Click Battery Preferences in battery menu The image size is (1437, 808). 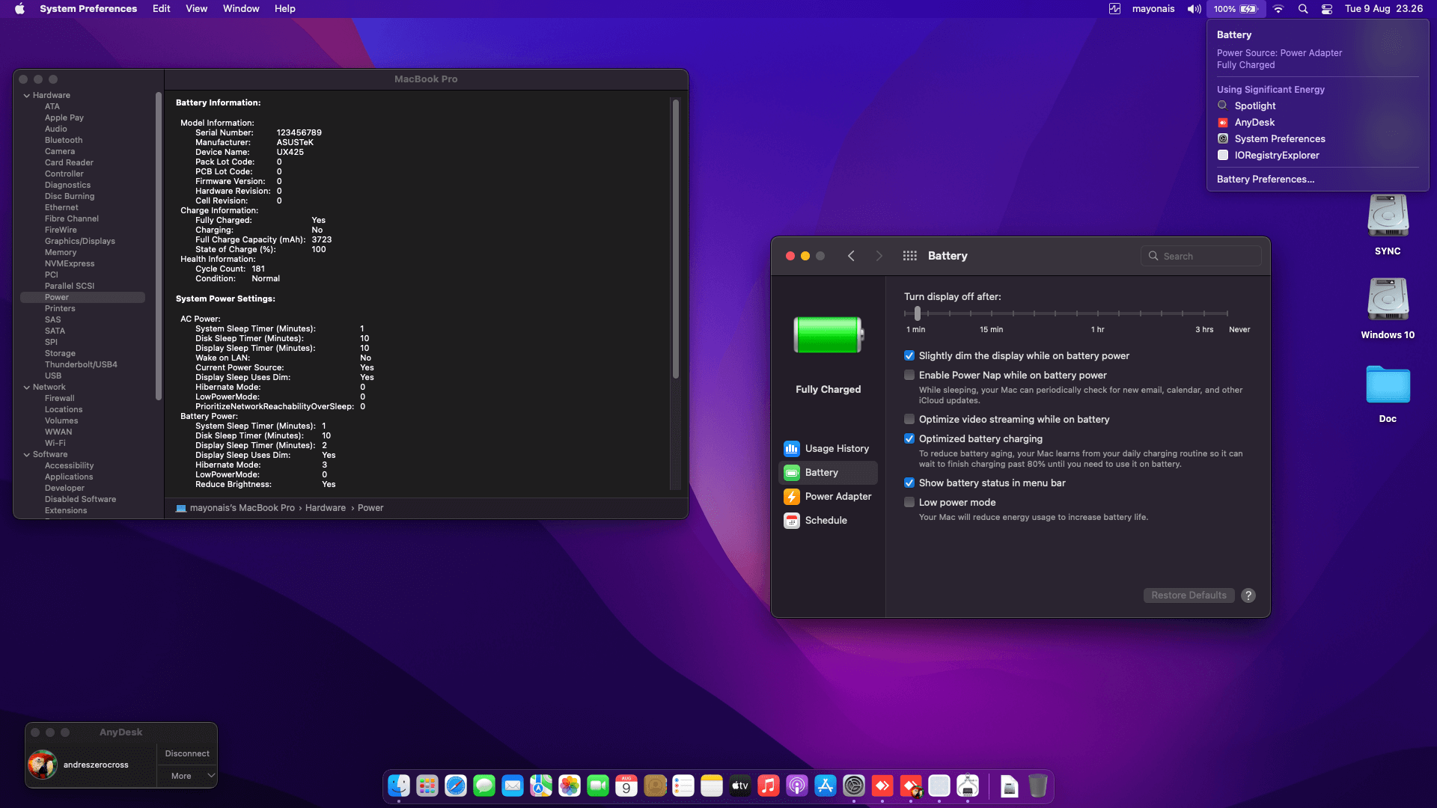(1265, 180)
